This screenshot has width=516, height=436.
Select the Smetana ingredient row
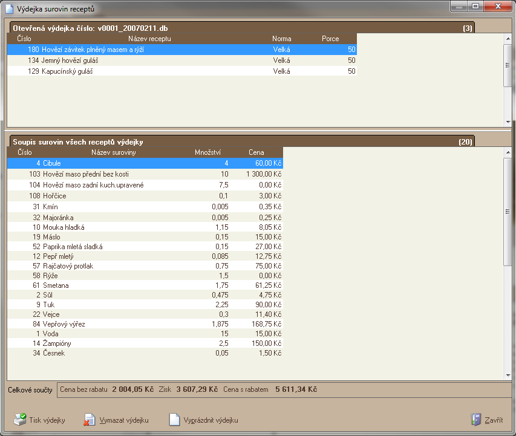pos(145,285)
